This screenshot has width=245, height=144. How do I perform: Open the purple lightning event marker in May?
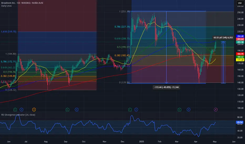(x=216, y=110)
